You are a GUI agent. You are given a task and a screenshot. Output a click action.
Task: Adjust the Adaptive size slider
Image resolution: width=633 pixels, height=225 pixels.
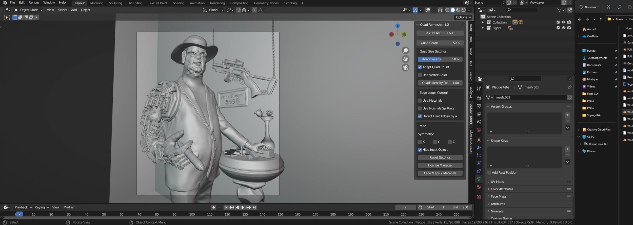point(440,59)
